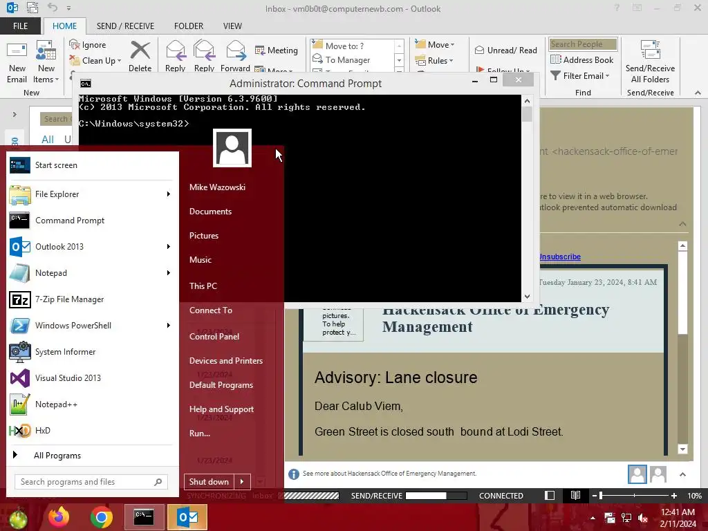This screenshot has width=708, height=531.
Task: Click the zoom slider handle in status bar
Action: tap(601, 495)
